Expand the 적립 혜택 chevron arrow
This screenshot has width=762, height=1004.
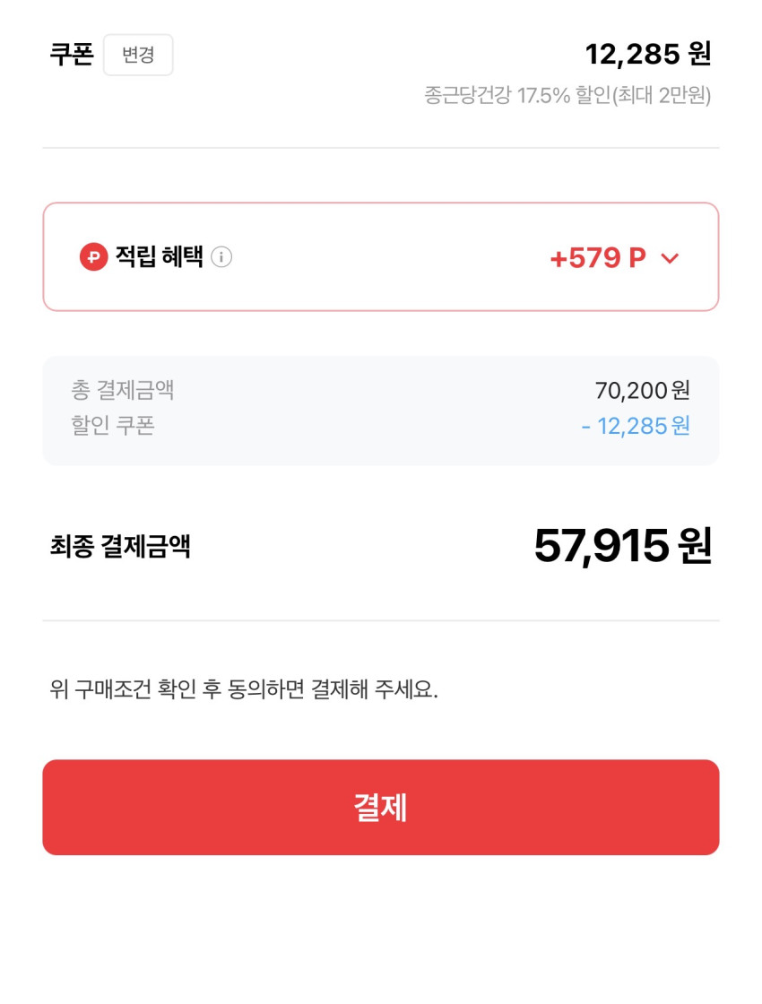click(x=670, y=258)
